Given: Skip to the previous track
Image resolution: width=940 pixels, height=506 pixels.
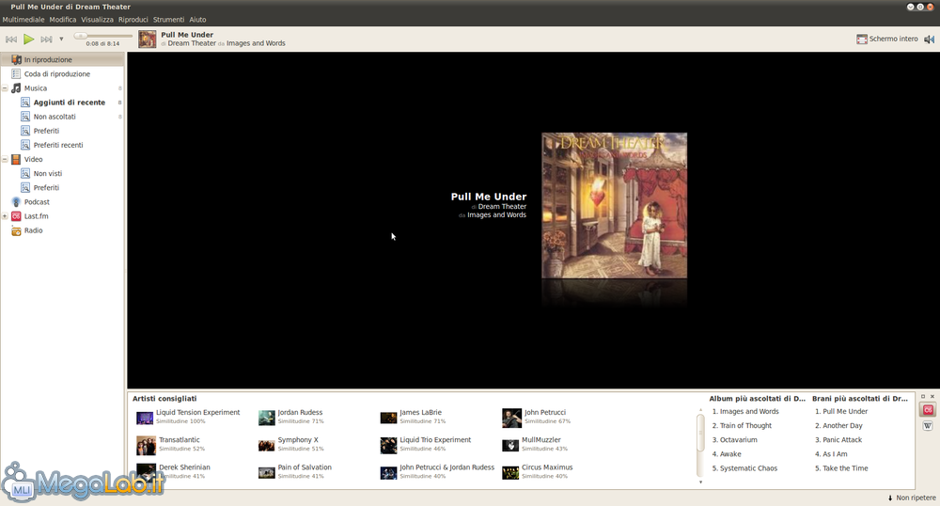Looking at the screenshot, I should (11, 40).
